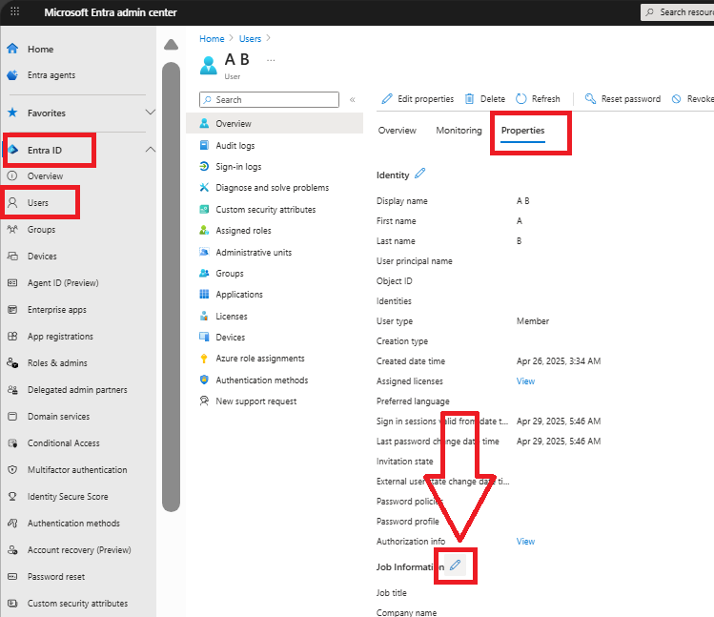This screenshot has width=714, height=617.
Task: Click the pencil icon next to Job Information
Action: click(455, 566)
